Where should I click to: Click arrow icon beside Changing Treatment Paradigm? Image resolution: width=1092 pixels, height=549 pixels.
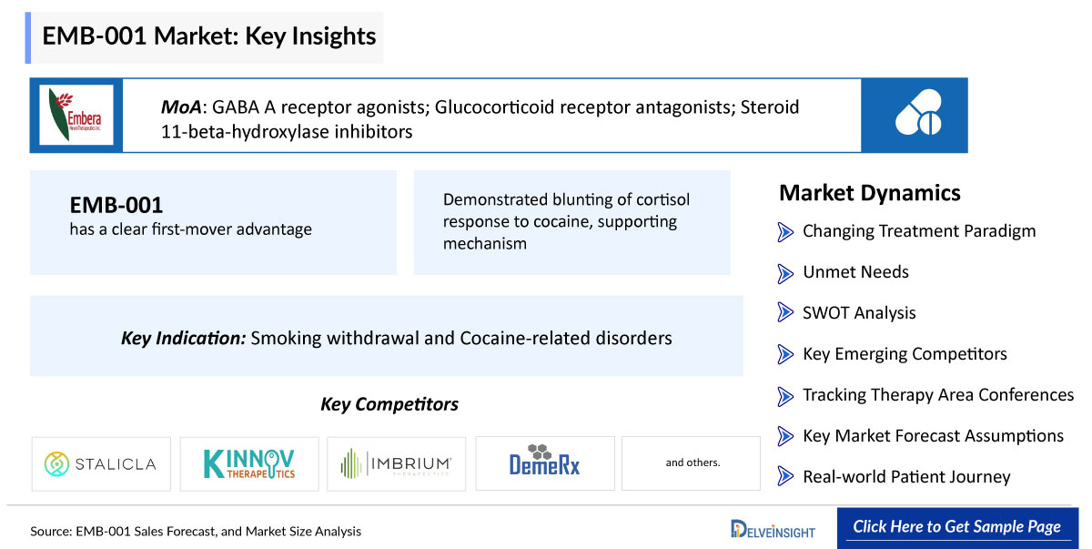coord(785,231)
